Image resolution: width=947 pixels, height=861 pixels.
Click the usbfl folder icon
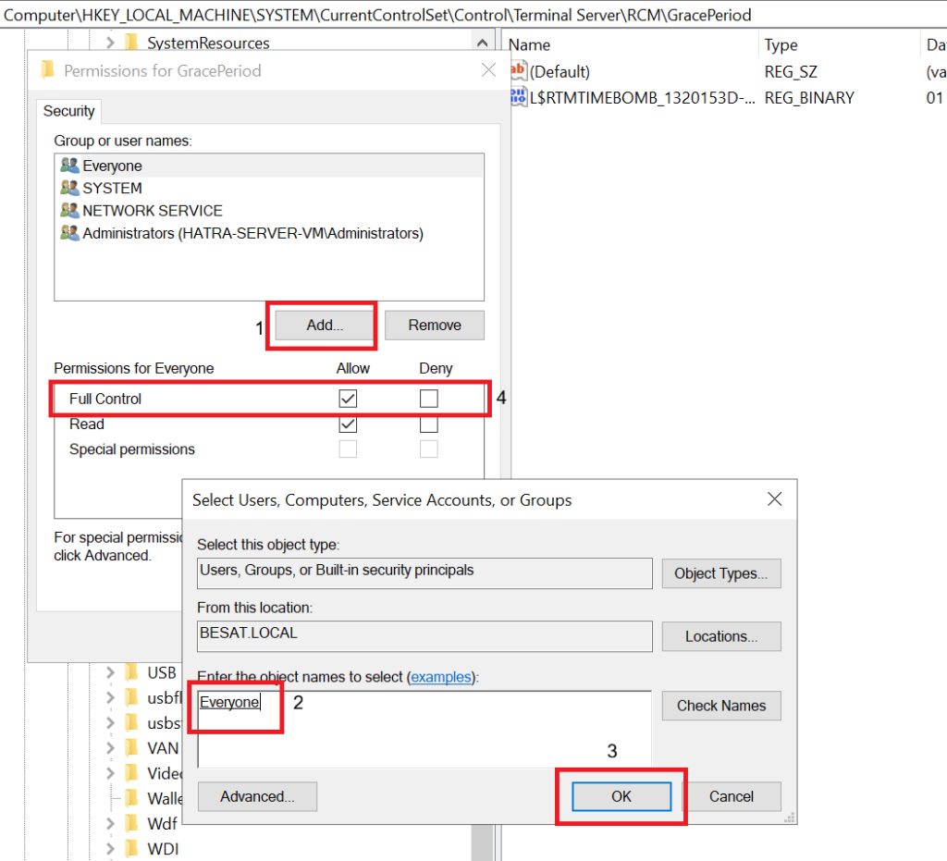pyautogui.click(x=131, y=697)
